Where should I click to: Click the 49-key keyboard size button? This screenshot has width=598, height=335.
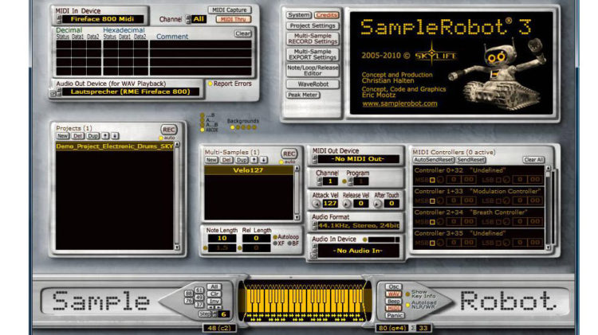tap(199, 298)
